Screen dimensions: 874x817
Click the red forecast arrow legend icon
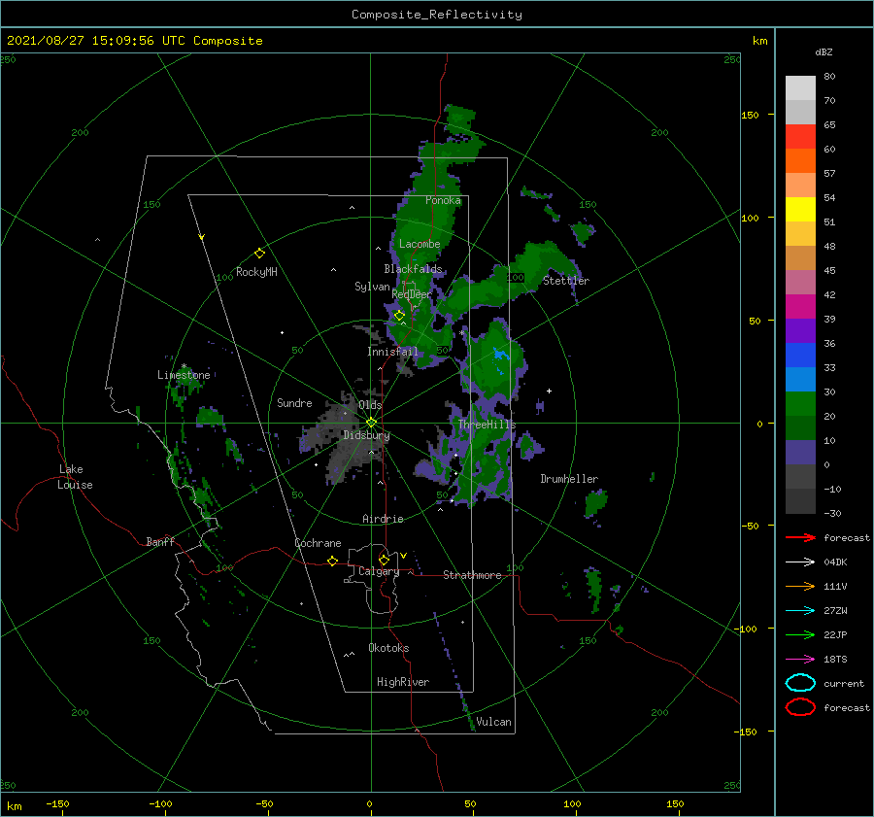pos(800,537)
